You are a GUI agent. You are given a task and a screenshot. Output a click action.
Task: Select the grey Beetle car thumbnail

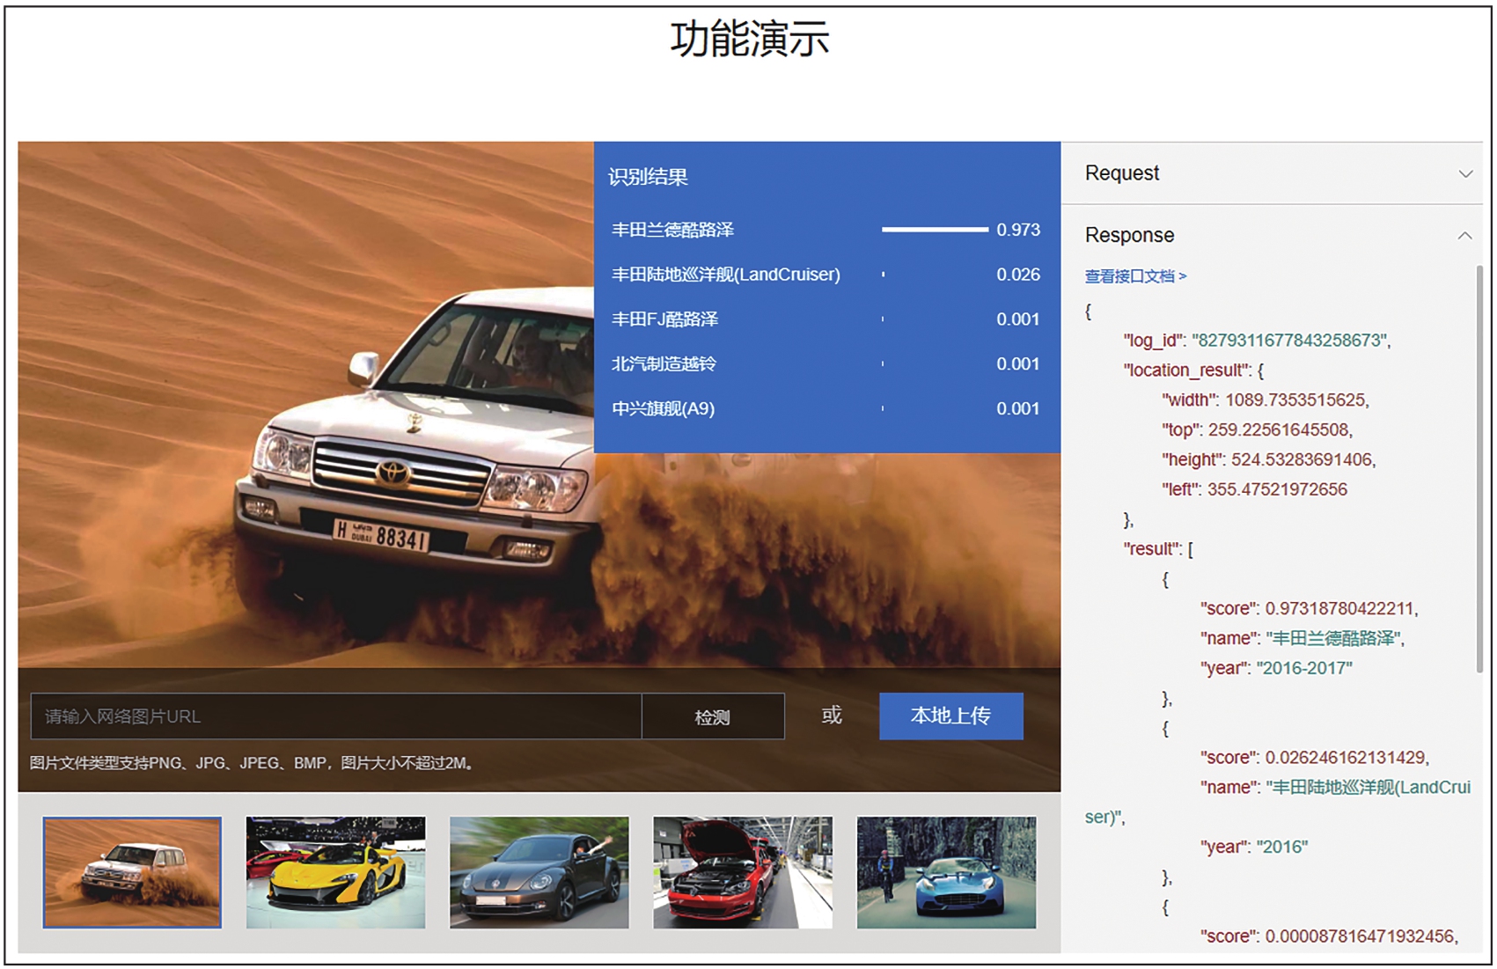coord(539,872)
